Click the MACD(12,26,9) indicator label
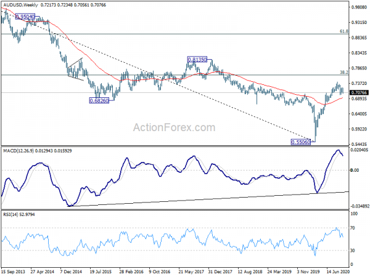 (19, 151)
